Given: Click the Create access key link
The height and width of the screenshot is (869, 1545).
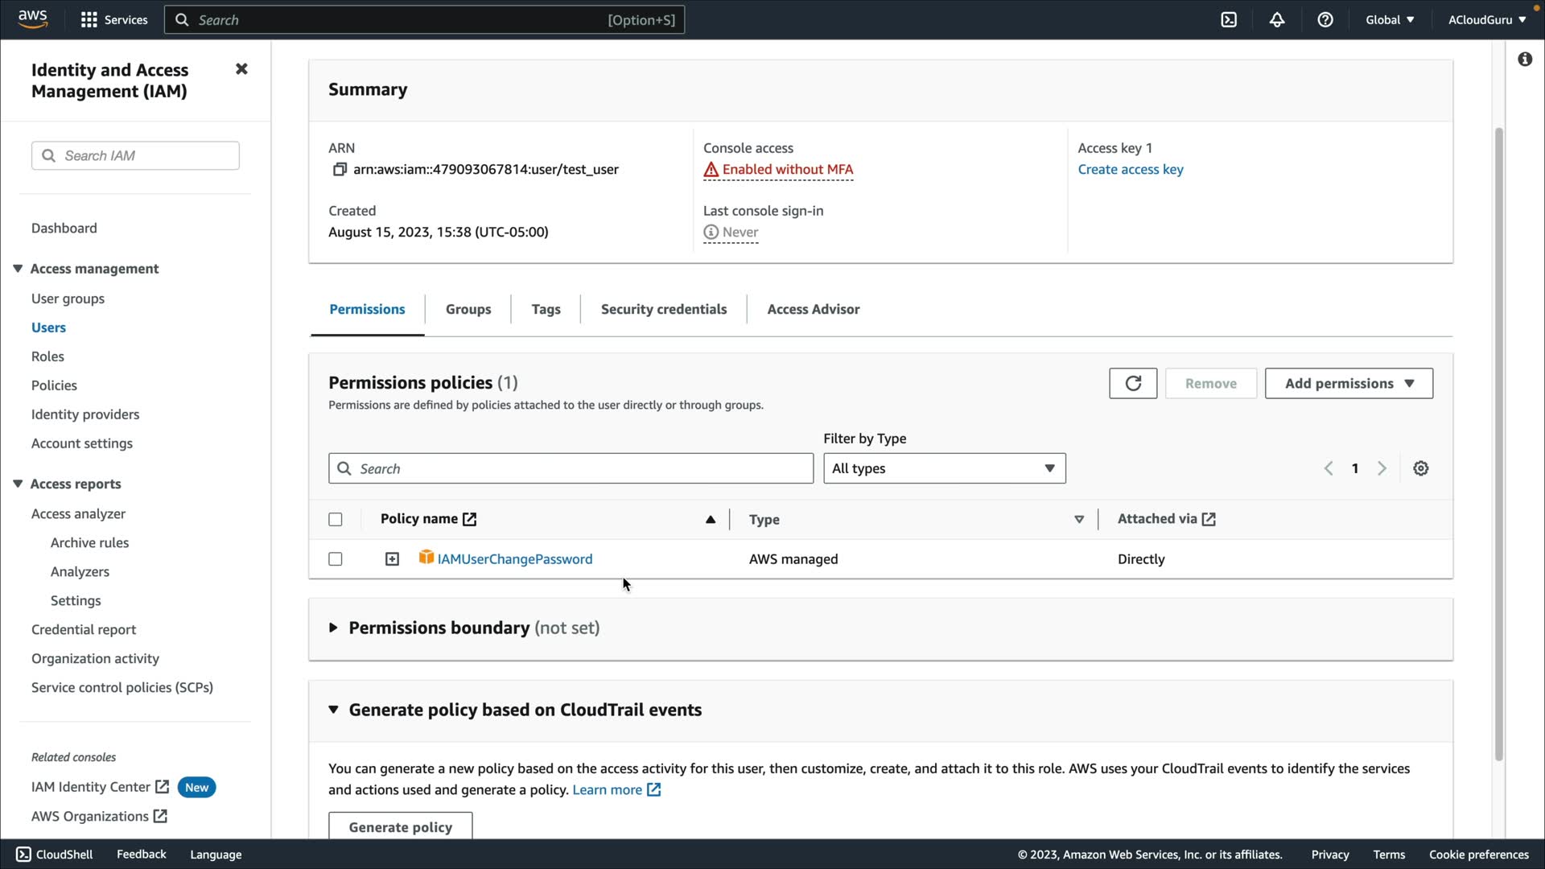Looking at the screenshot, I should (x=1130, y=170).
